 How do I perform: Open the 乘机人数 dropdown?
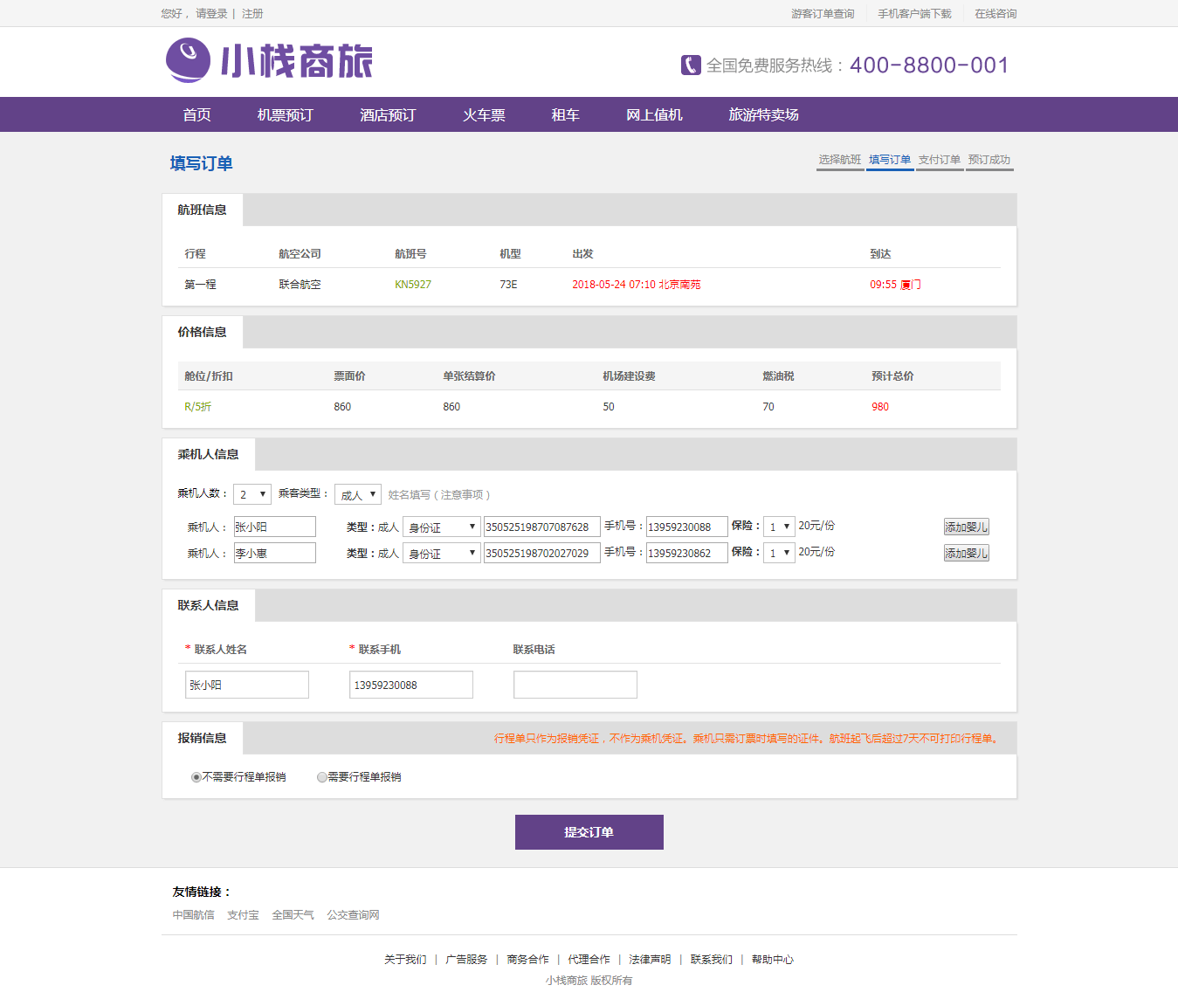(x=251, y=494)
